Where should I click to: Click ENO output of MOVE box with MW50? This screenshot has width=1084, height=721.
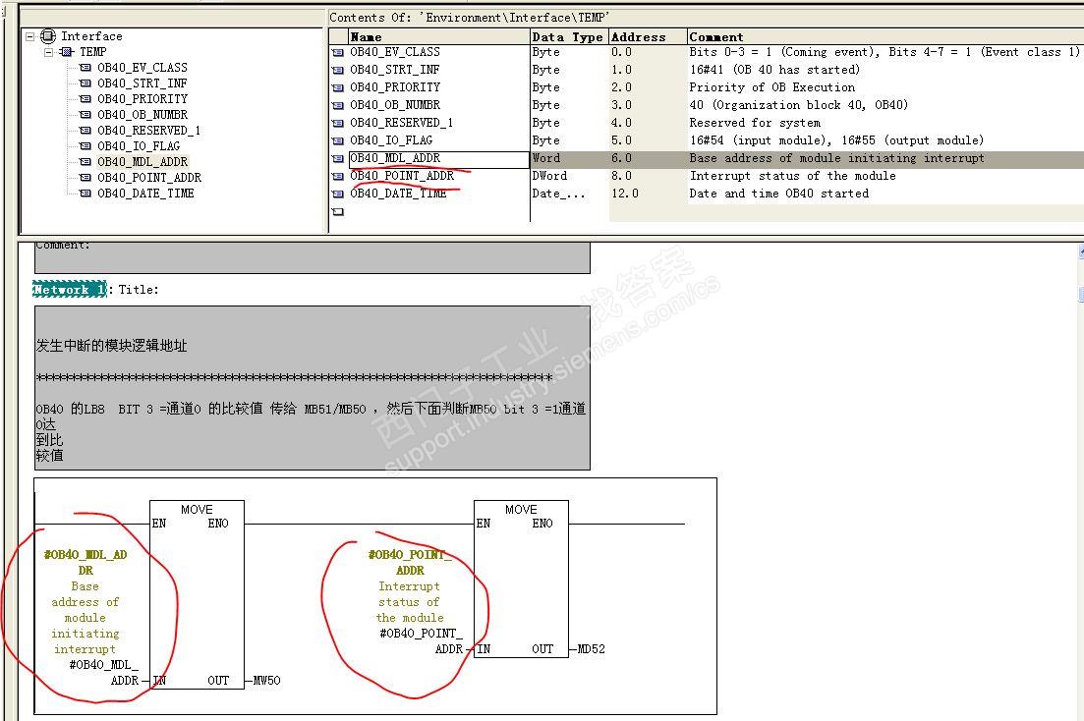coord(218,524)
